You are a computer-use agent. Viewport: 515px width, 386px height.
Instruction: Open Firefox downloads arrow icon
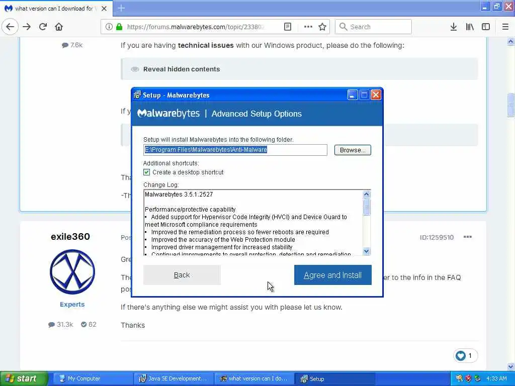coord(453,27)
